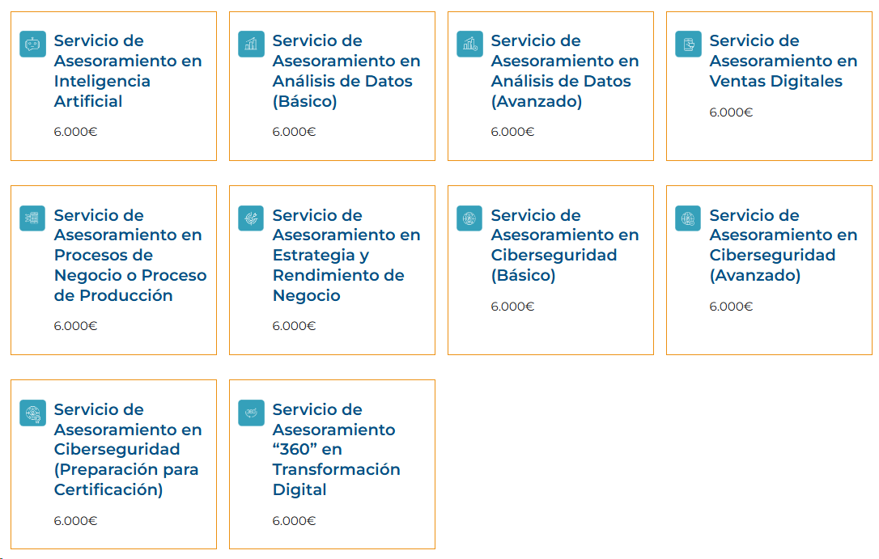
Task: Click the 6.000€ price under Ciberseguridad Certificación
Action: [76, 521]
